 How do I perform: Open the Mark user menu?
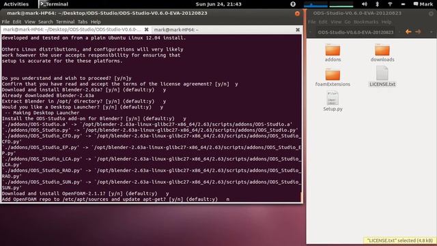point(423,4)
